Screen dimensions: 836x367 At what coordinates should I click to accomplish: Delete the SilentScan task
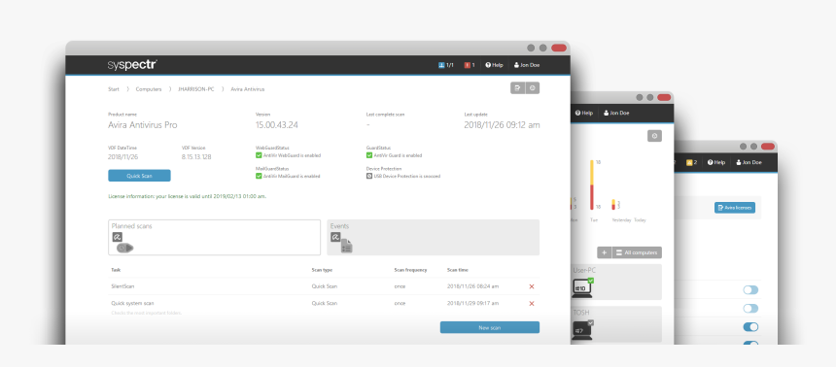coord(532,286)
